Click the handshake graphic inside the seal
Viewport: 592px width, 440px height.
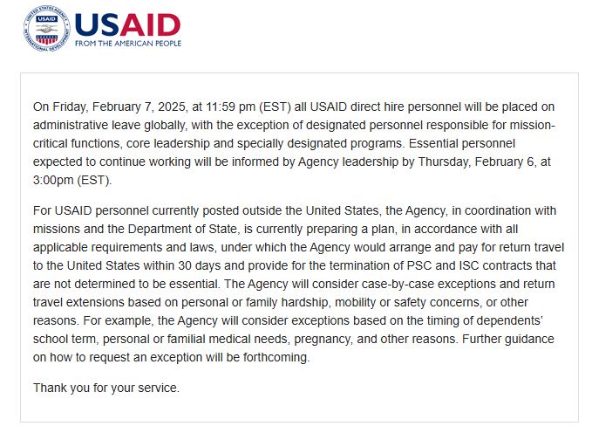click(x=46, y=29)
